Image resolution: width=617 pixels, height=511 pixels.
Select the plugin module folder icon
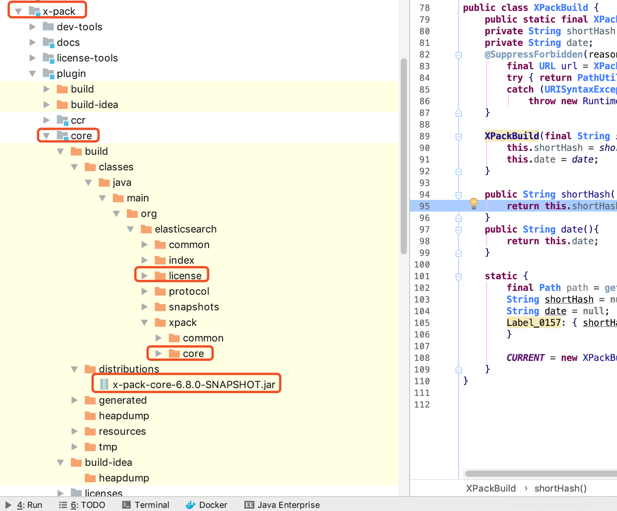click(49, 73)
